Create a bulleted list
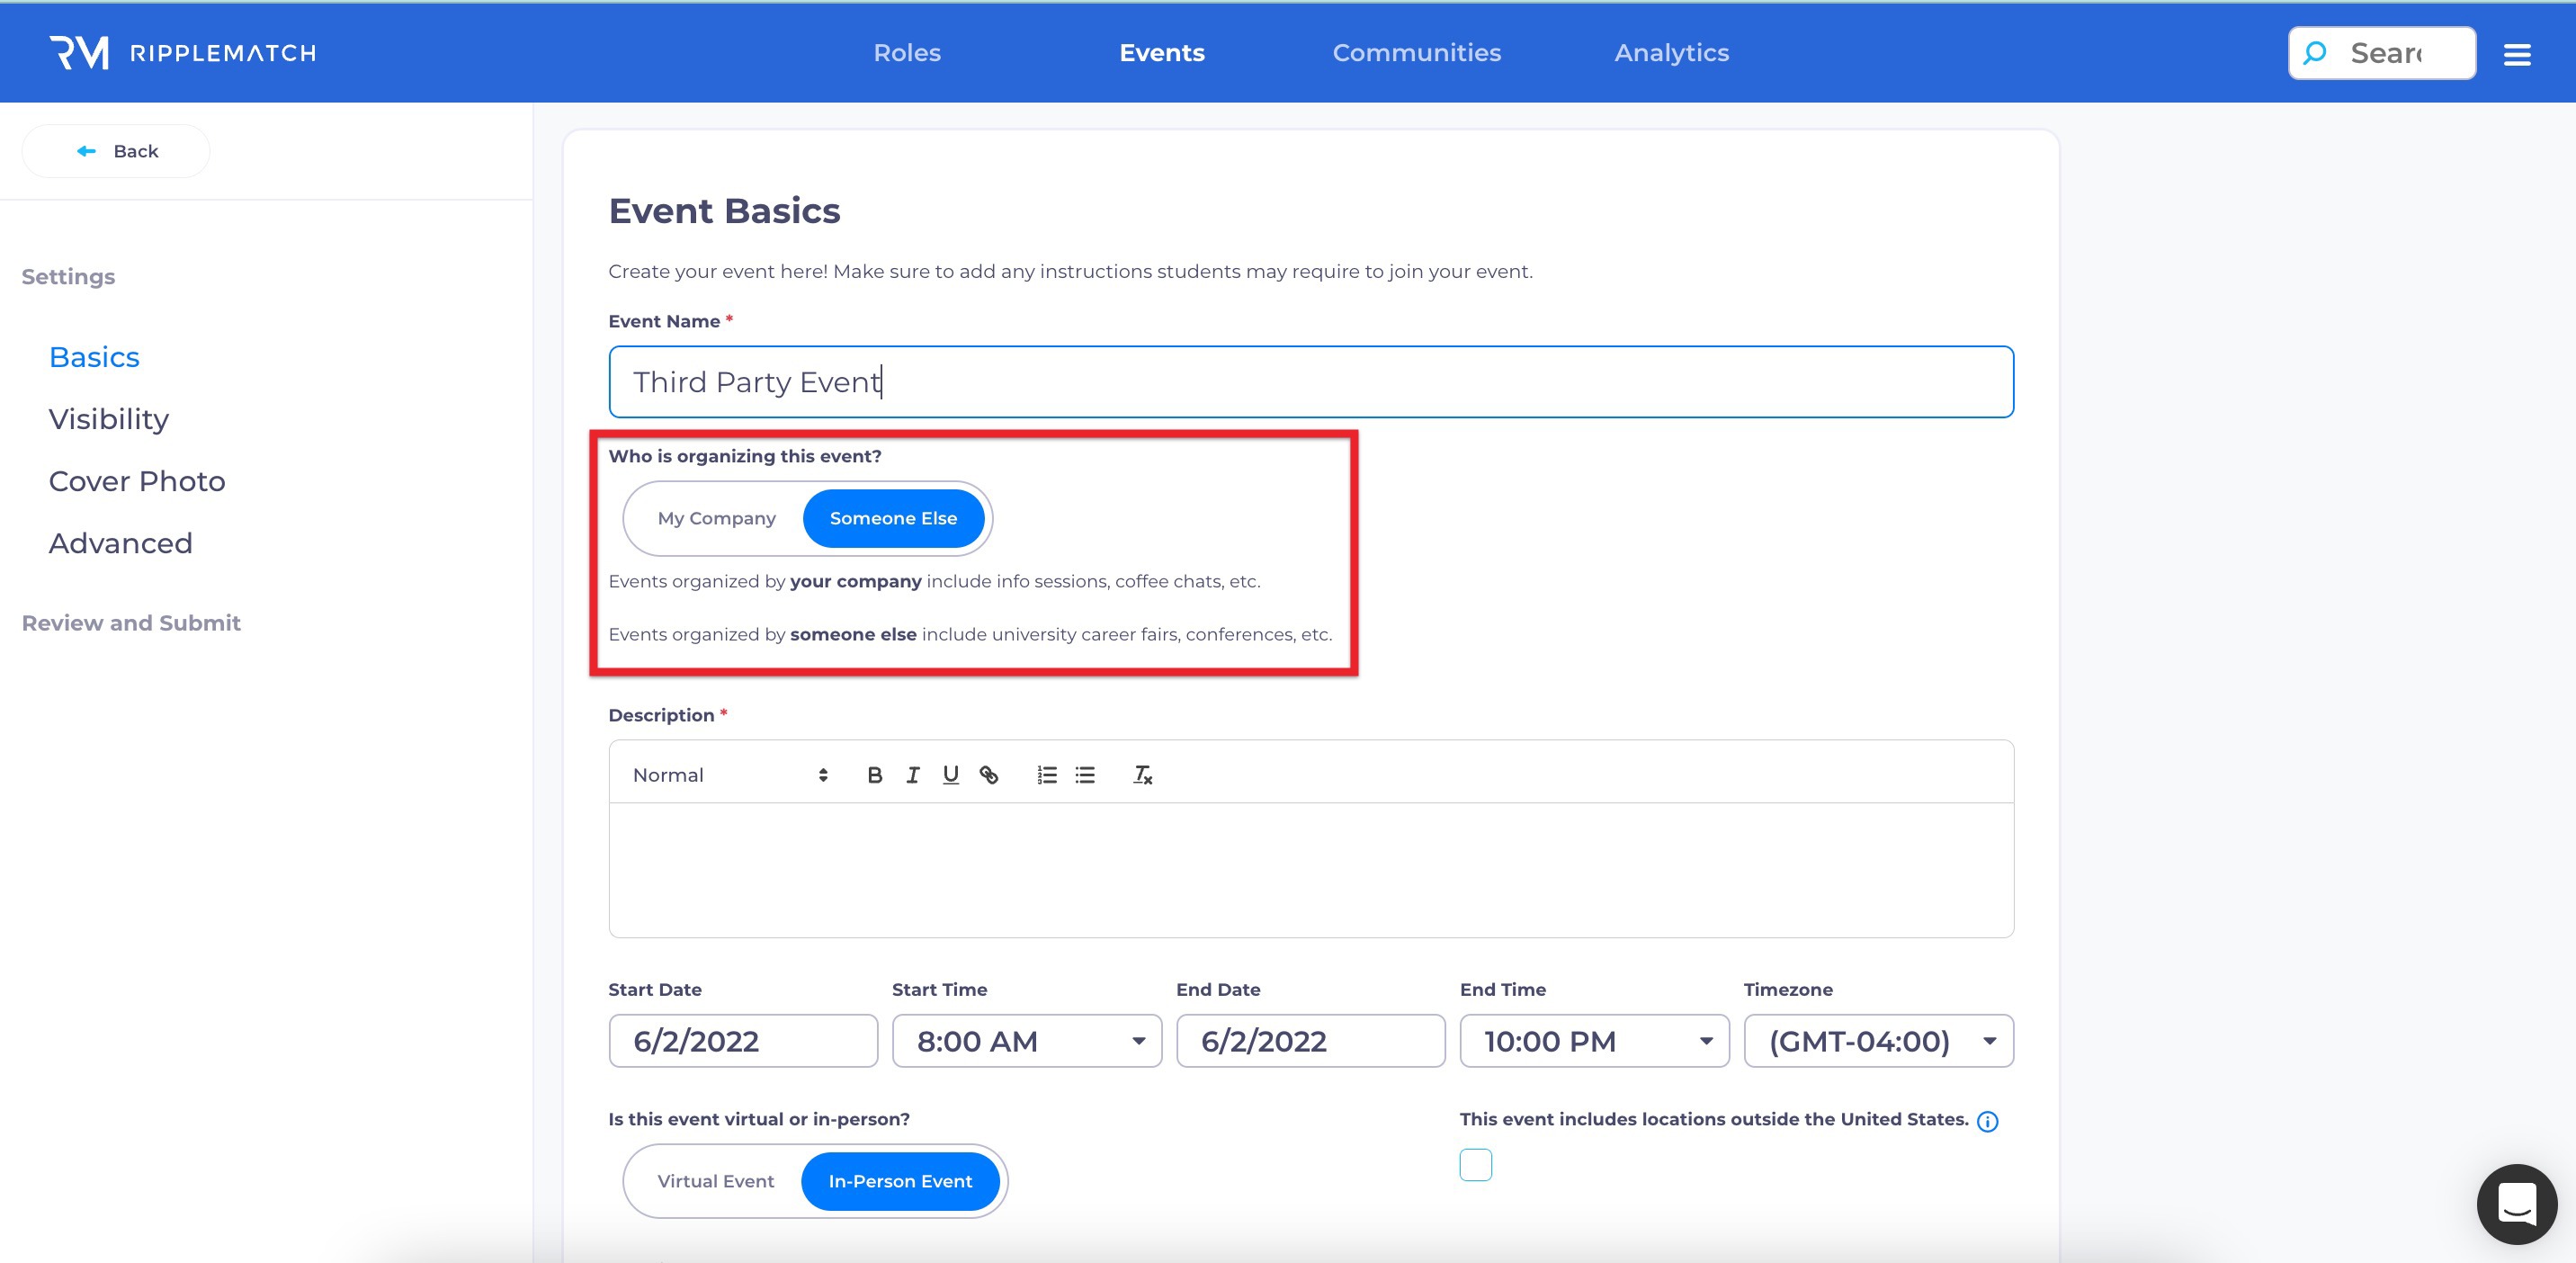 (1085, 775)
